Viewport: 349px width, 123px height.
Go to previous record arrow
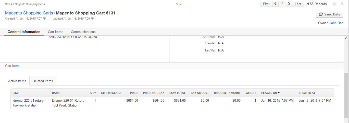point(276,4)
